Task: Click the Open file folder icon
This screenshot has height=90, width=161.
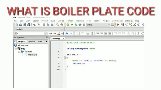Action: pos(21,25)
